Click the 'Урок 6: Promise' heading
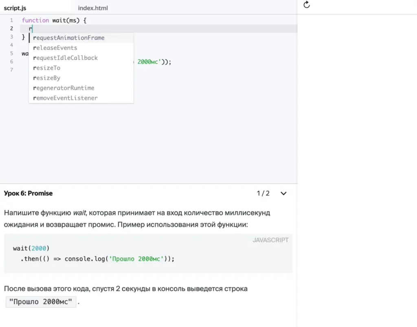 coord(28,193)
